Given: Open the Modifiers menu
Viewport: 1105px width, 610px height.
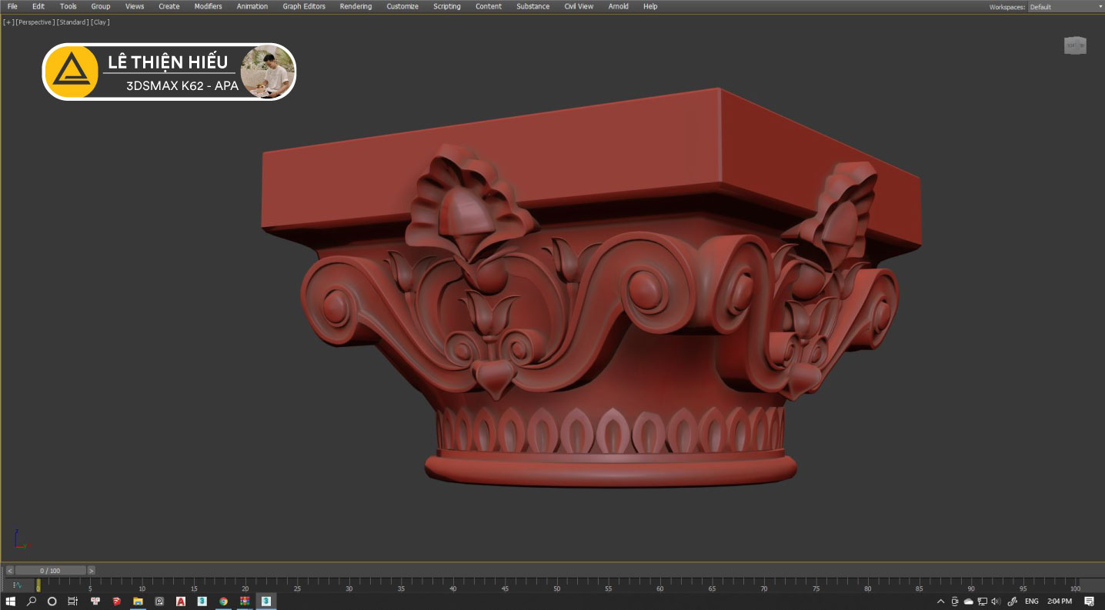Looking at the screenshot, I should (208, 6).
